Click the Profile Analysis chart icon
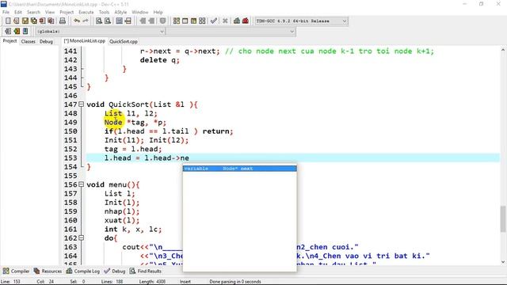507x285 pixels. click(237, 21)
